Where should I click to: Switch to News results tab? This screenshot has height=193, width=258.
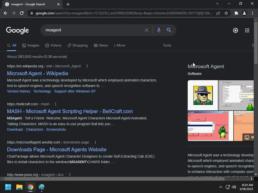pos(101,45)
